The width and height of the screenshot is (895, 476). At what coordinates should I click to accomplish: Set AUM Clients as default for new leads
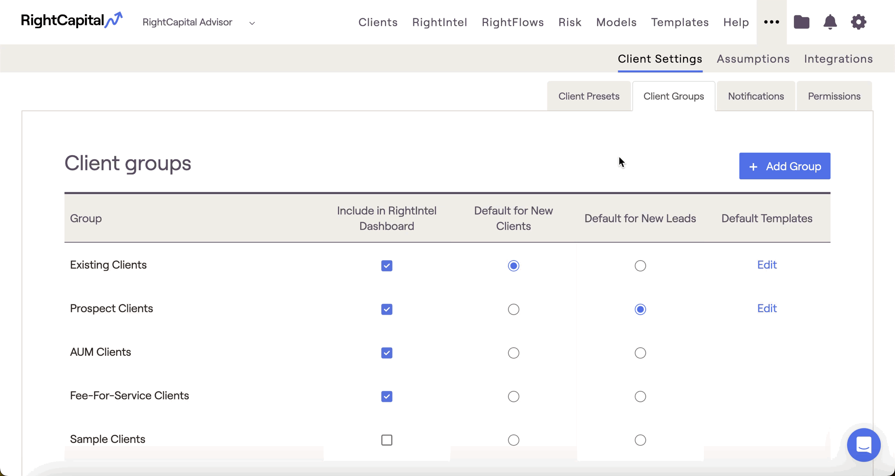pos(640,353)
